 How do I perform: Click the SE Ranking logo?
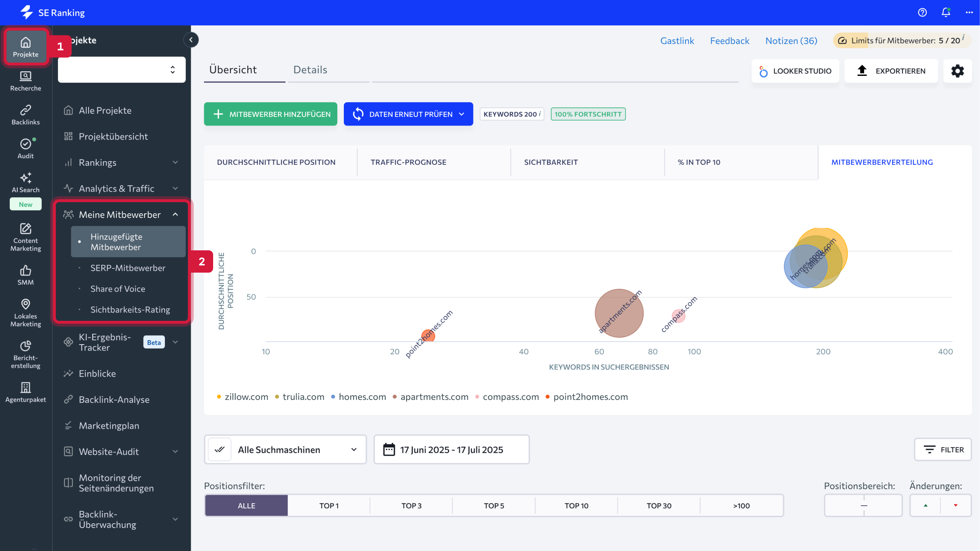(x=53, y=13)
